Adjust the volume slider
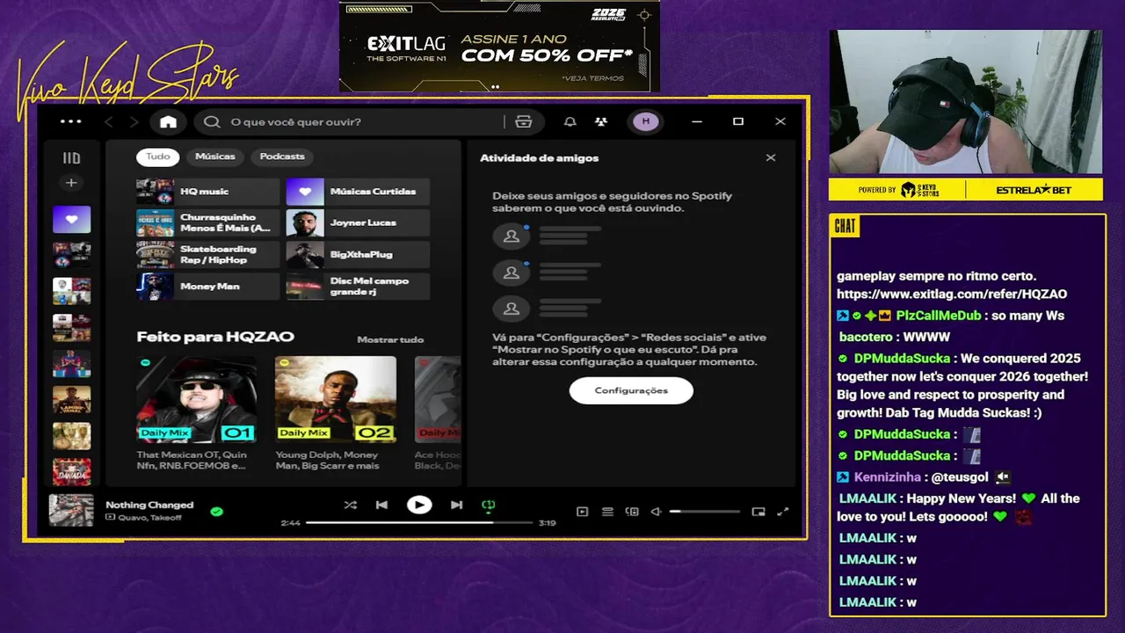This screenshot has height=633, width=1125. point(704,512)
